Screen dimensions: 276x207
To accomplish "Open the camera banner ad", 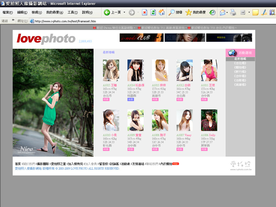I will coord(229,38).
